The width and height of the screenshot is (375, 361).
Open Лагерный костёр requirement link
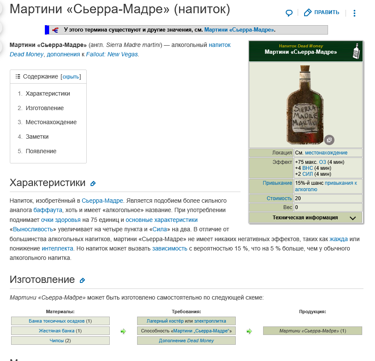(165, 321)
